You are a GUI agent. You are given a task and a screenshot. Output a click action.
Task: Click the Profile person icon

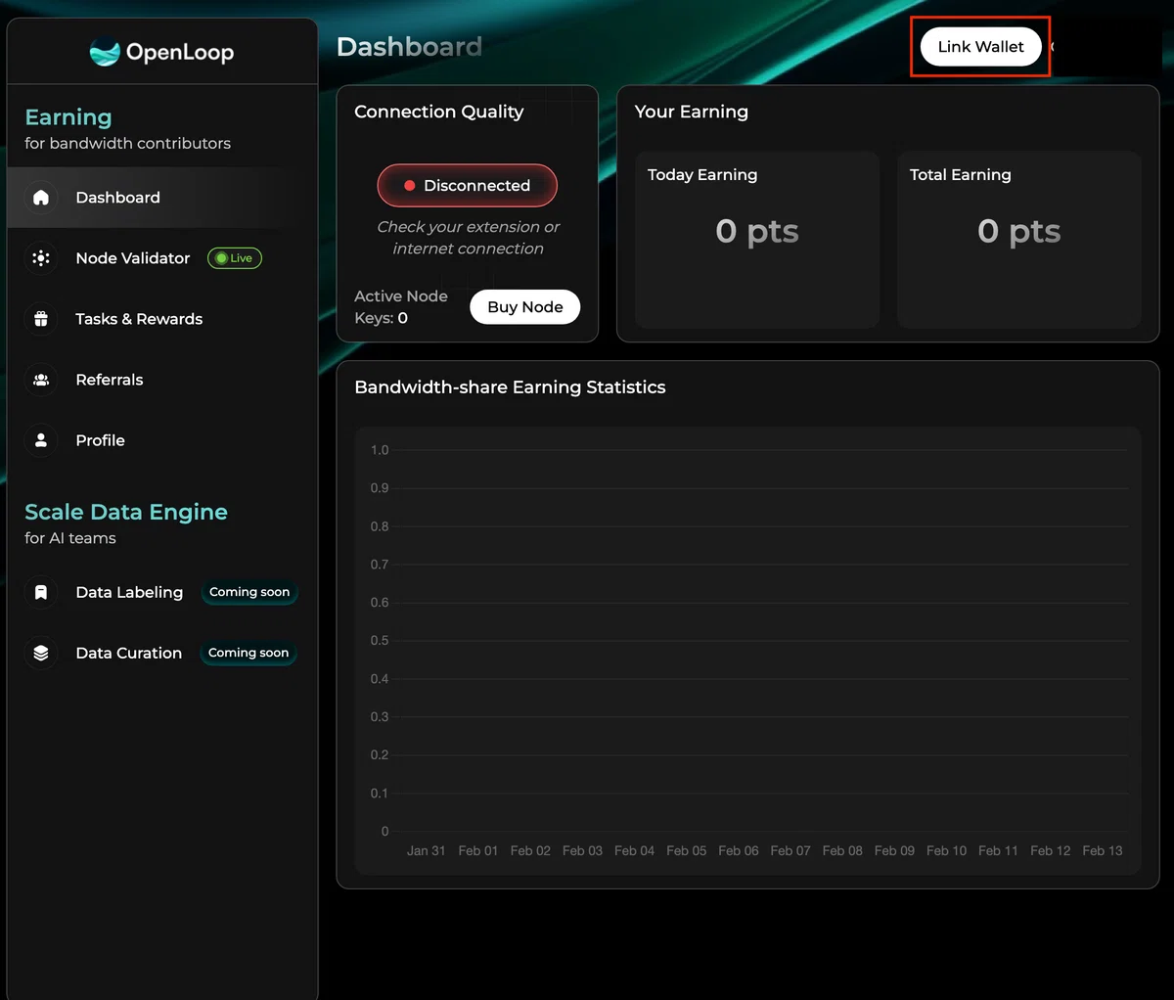coord(41,440)
